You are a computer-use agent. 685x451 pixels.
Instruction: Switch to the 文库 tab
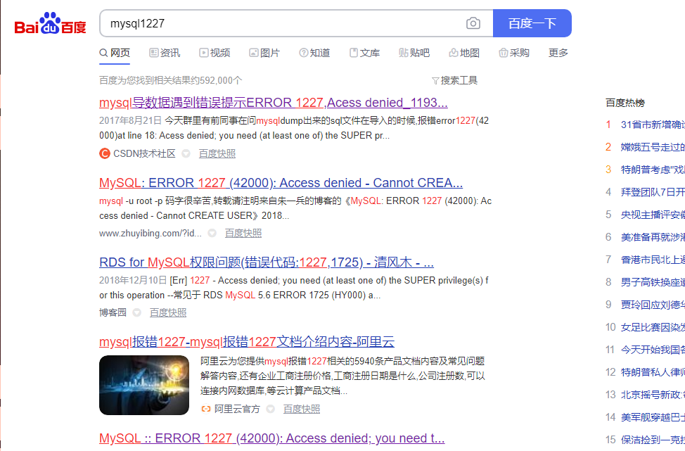pyautogui.click(x=364, y=53)
